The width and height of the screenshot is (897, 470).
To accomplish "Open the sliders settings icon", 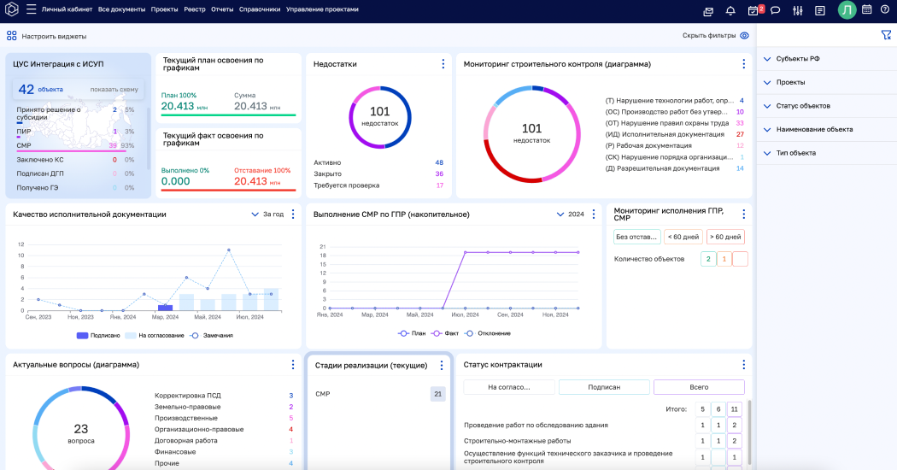I will (797, 11).
